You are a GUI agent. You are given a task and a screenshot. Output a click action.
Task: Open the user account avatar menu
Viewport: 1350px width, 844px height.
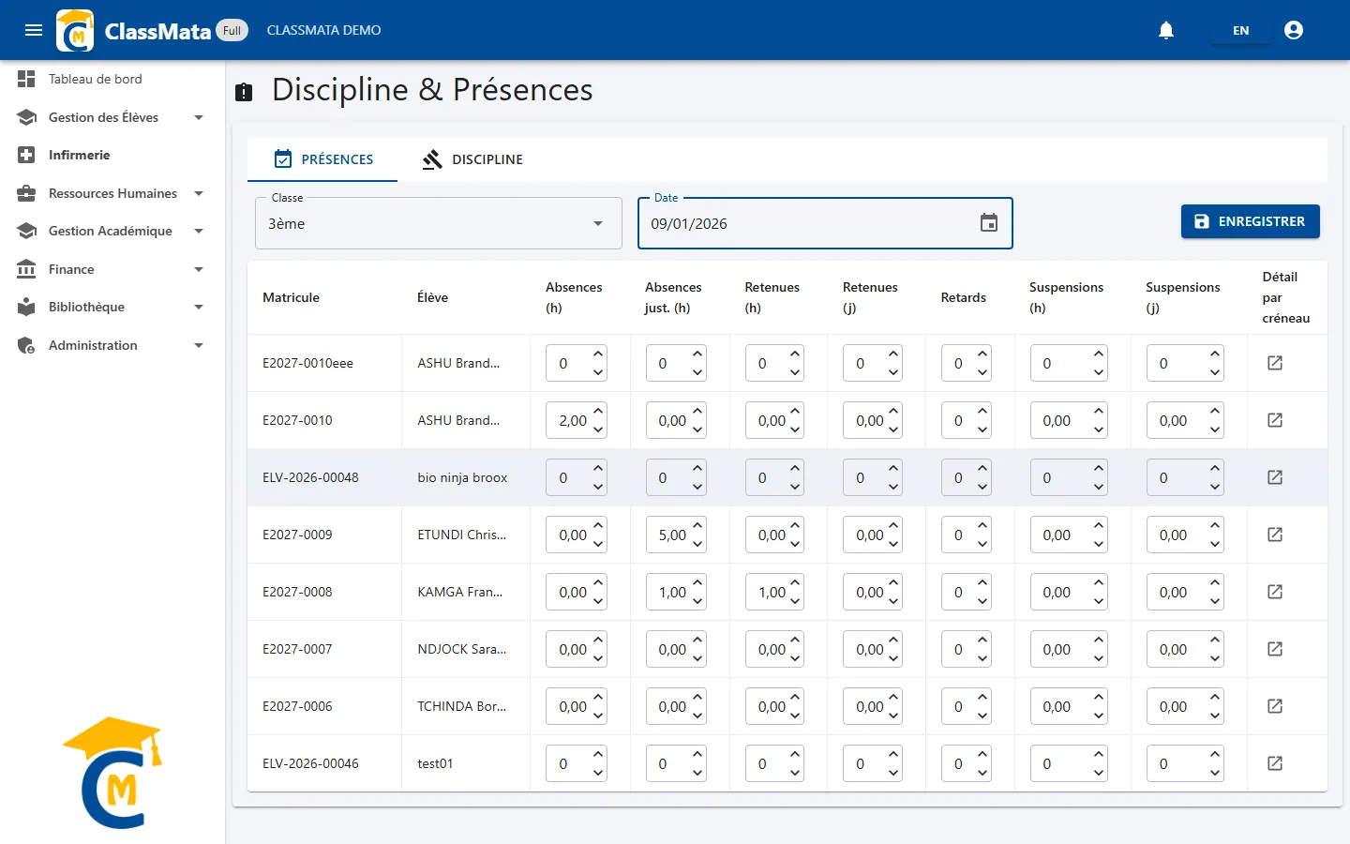(x=1294, y=30)
